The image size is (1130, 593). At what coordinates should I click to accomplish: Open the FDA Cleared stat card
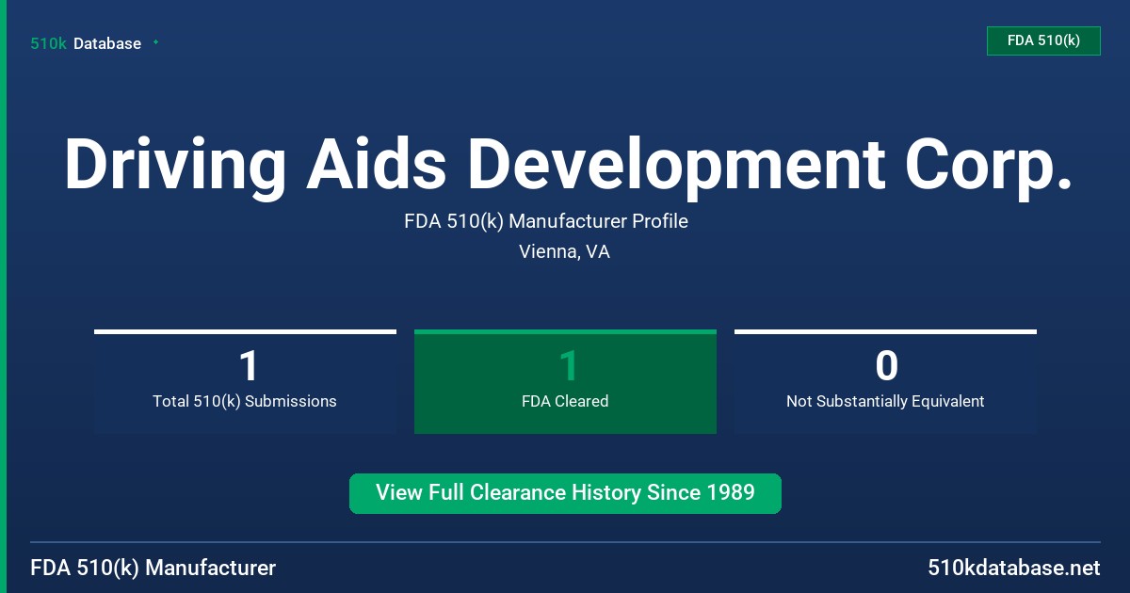tap(565, 382)
